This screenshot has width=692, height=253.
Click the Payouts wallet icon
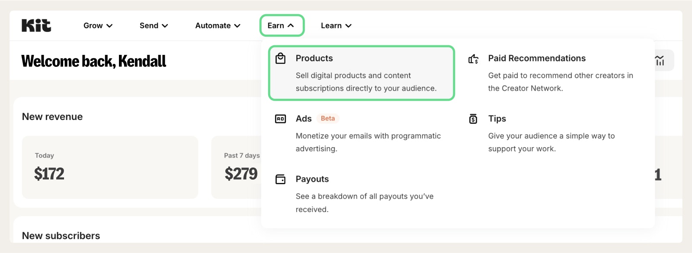281,179
